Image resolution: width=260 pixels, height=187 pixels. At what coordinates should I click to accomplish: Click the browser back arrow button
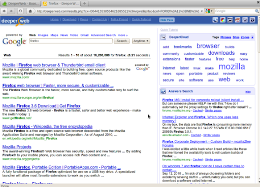(x=4, y=11)
